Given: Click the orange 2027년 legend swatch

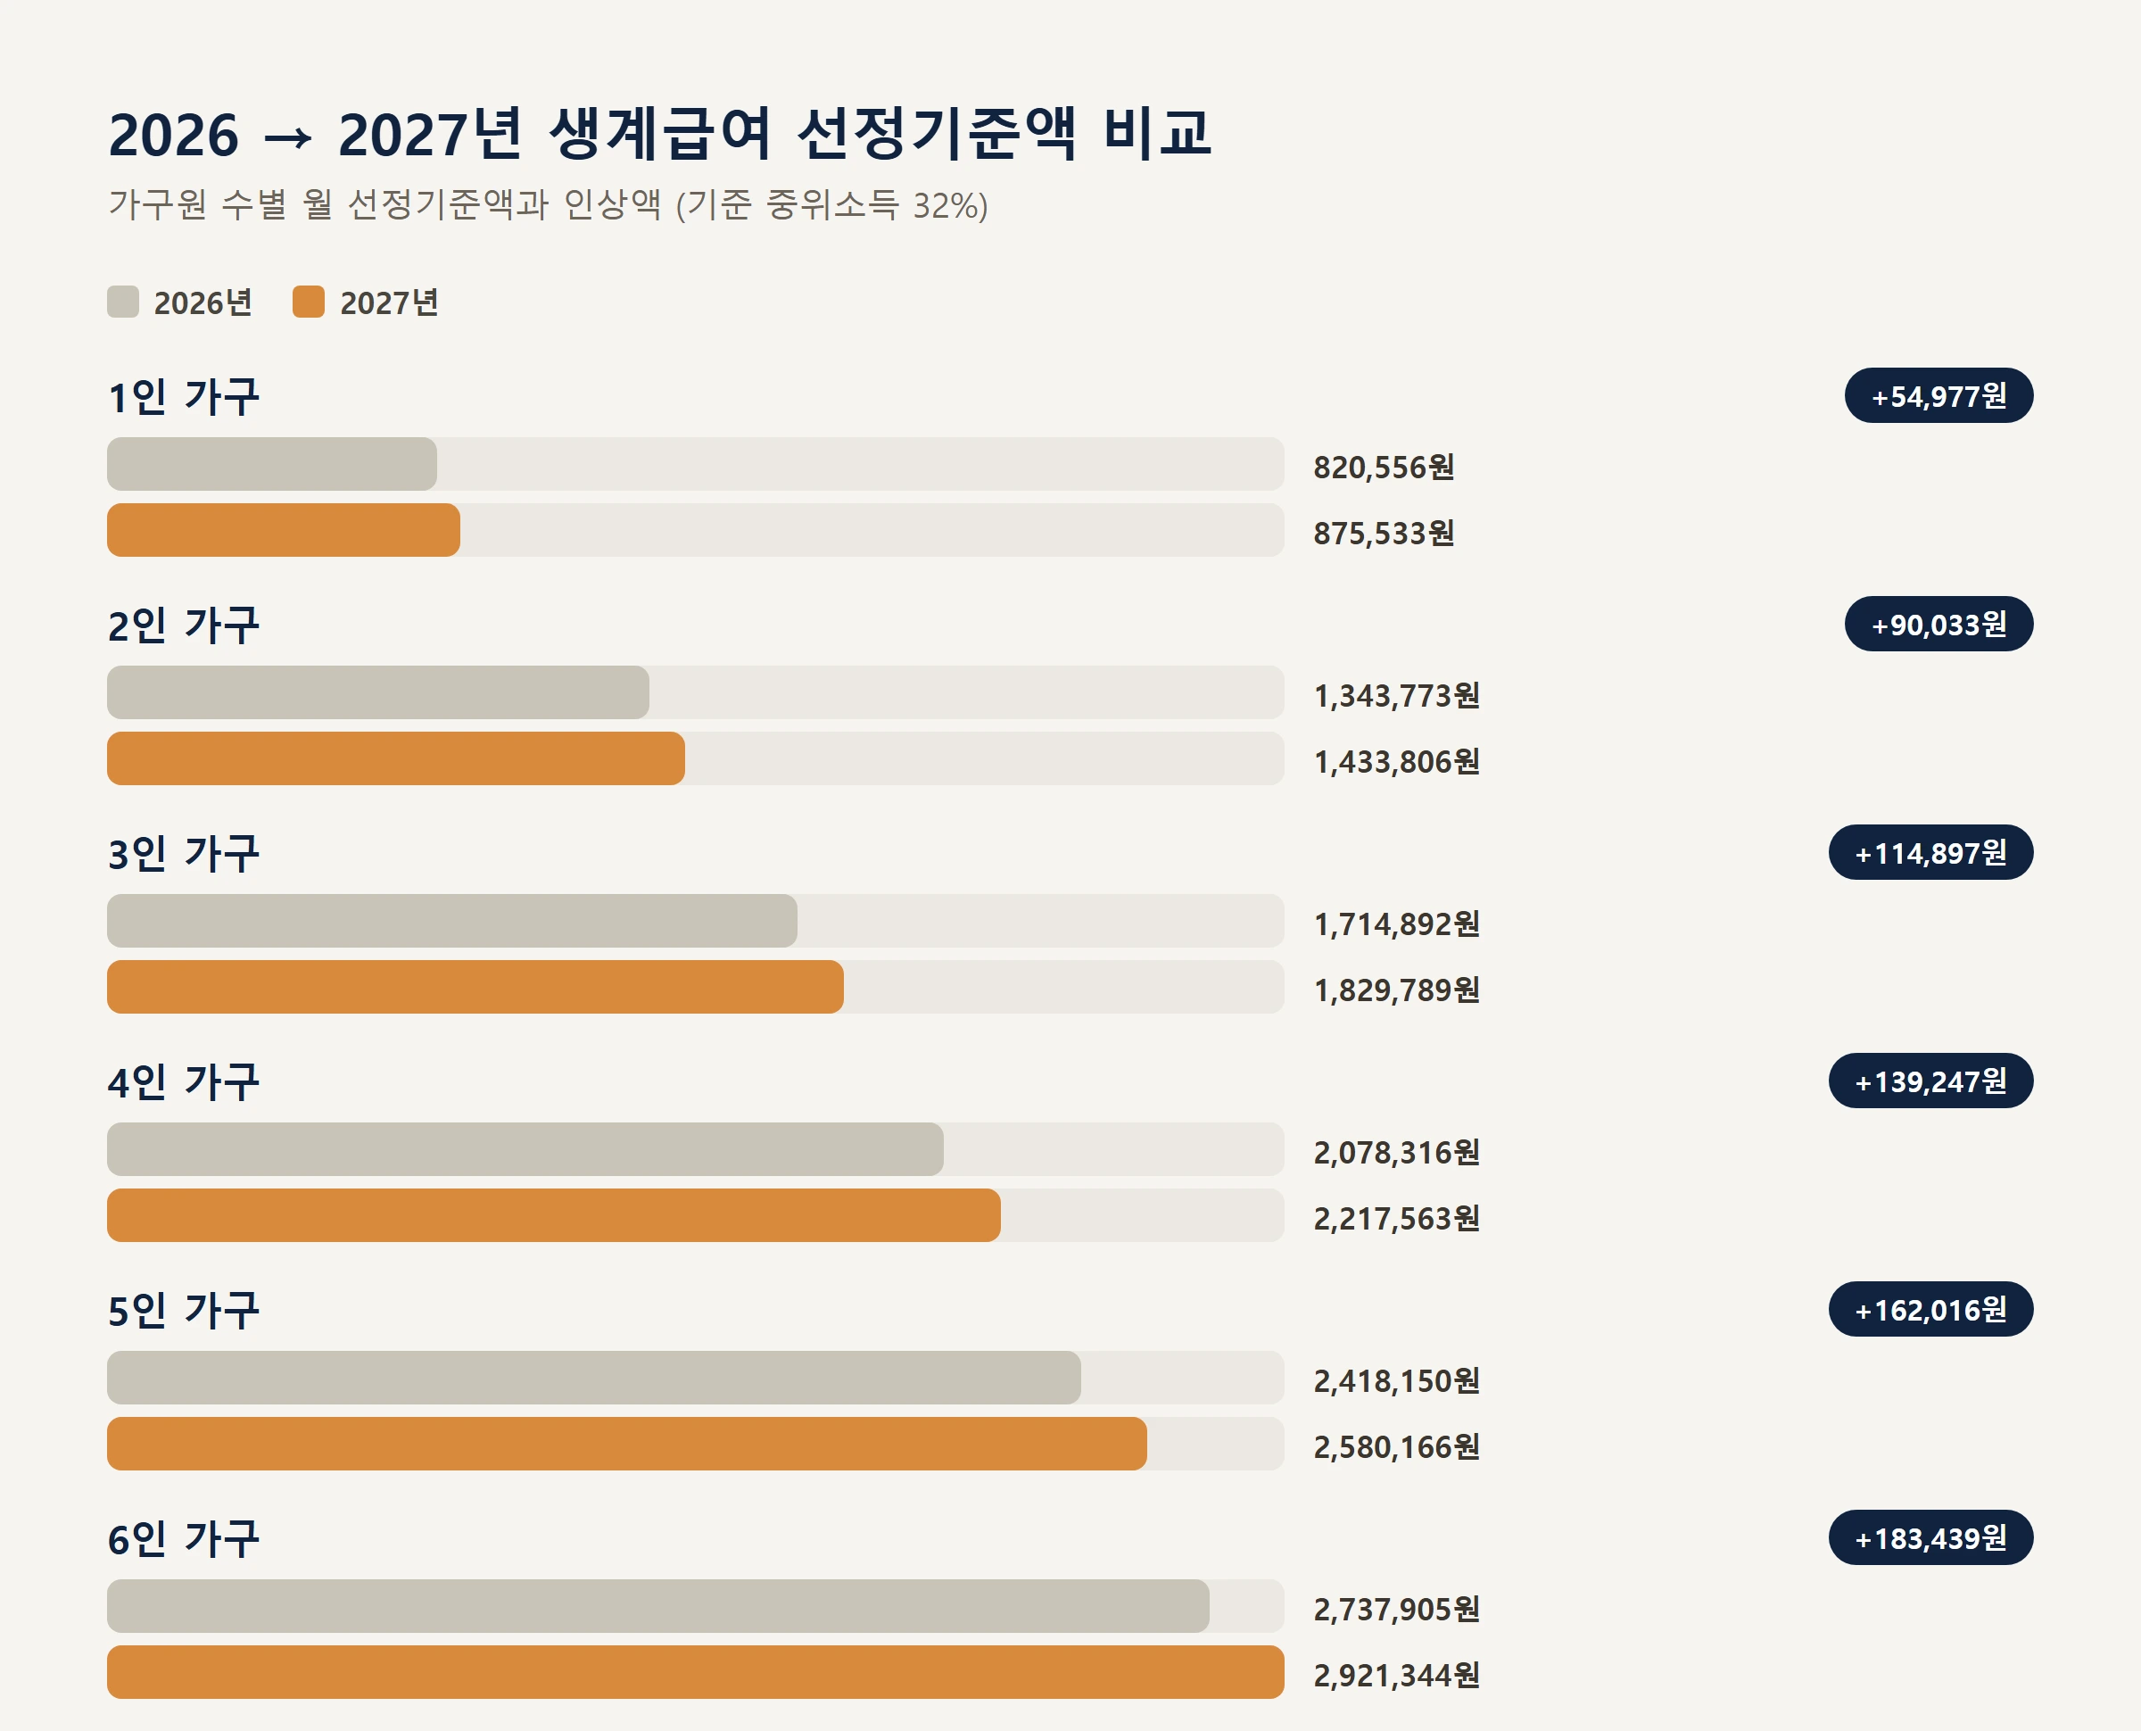Looking at the screenshot, I should click(308, 302).
